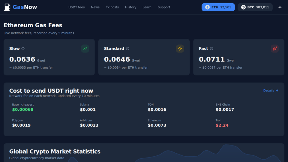This screenshot has width=288, height=162.
Task: Open the History page
Action: 130,7
